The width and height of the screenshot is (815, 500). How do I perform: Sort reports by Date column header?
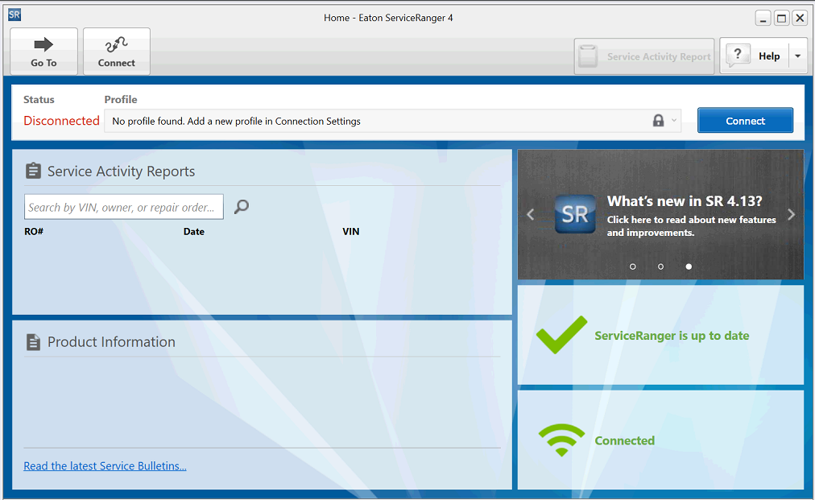[193, 232]
